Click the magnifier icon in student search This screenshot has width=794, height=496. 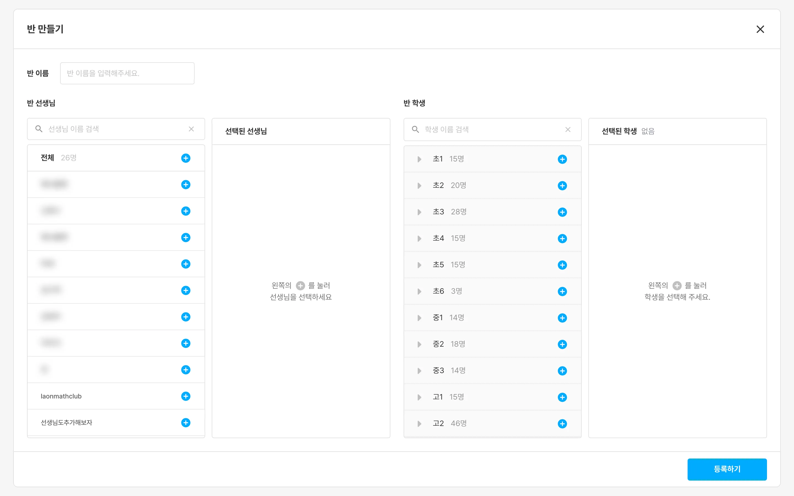(415, 130)
